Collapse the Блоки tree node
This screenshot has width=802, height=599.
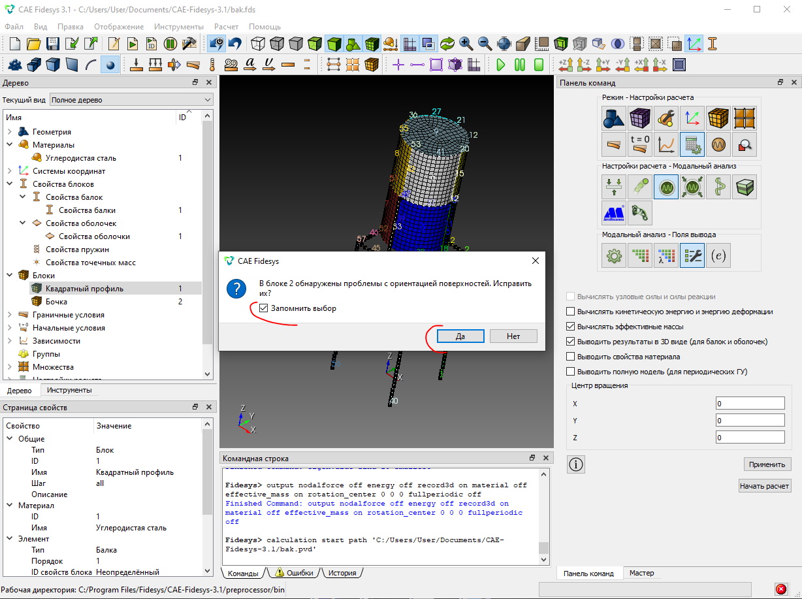click(9, 276)
